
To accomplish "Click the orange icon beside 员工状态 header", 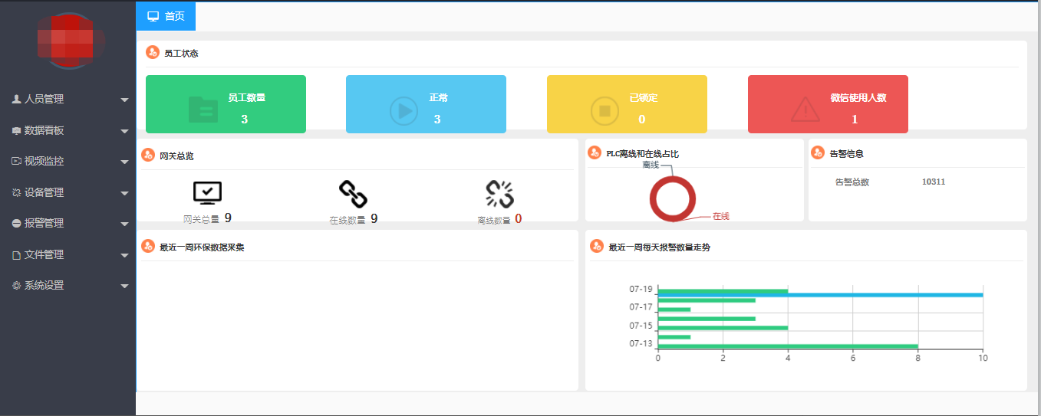I will pos(152,53).
